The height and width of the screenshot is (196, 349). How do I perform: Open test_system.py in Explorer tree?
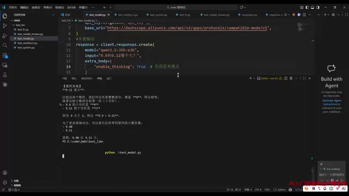point(26,47)
